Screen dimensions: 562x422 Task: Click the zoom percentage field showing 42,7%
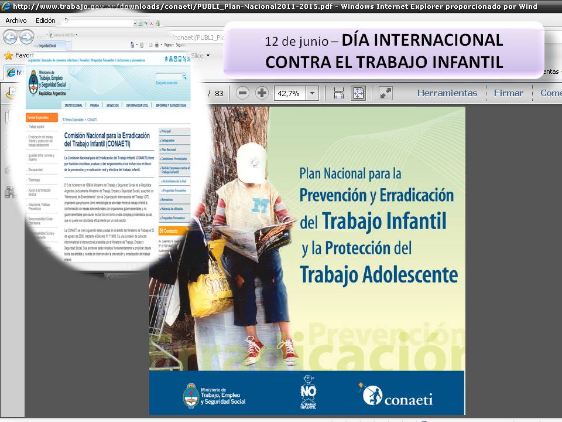[290, 93]
